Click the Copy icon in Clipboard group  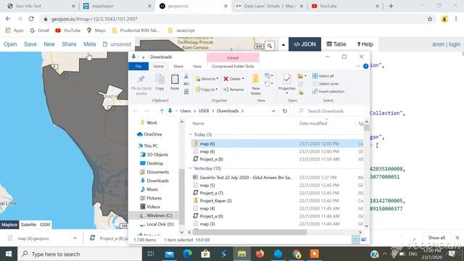coord(159,79)
